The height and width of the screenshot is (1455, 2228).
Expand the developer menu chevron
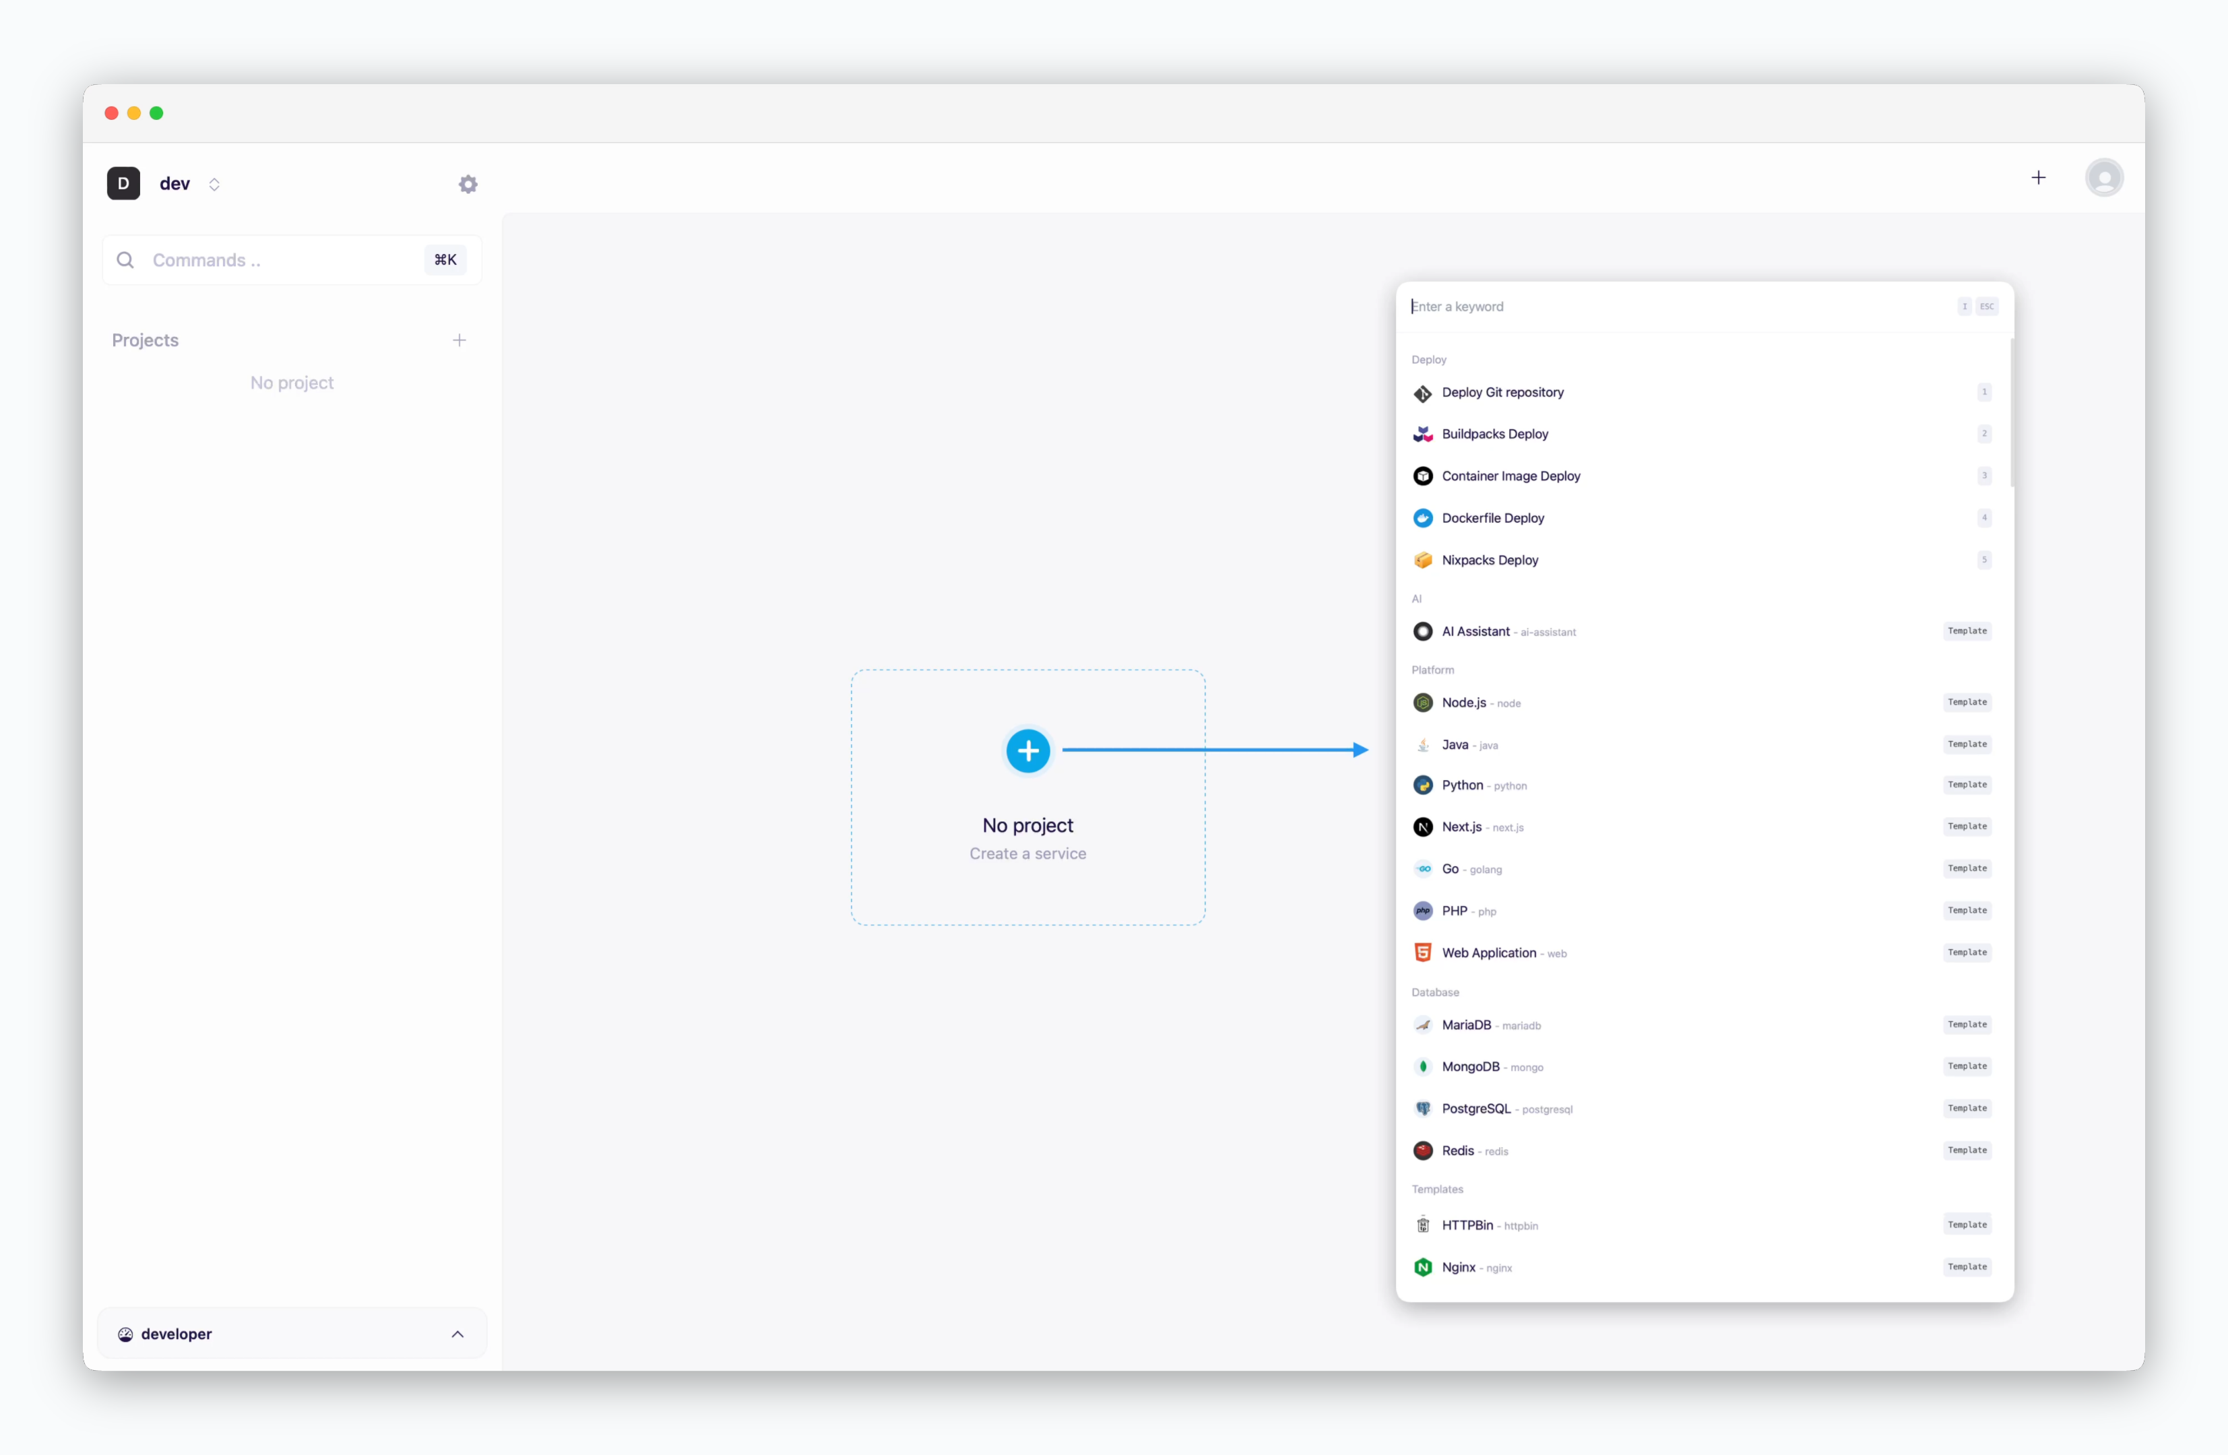pos(457,1334)
